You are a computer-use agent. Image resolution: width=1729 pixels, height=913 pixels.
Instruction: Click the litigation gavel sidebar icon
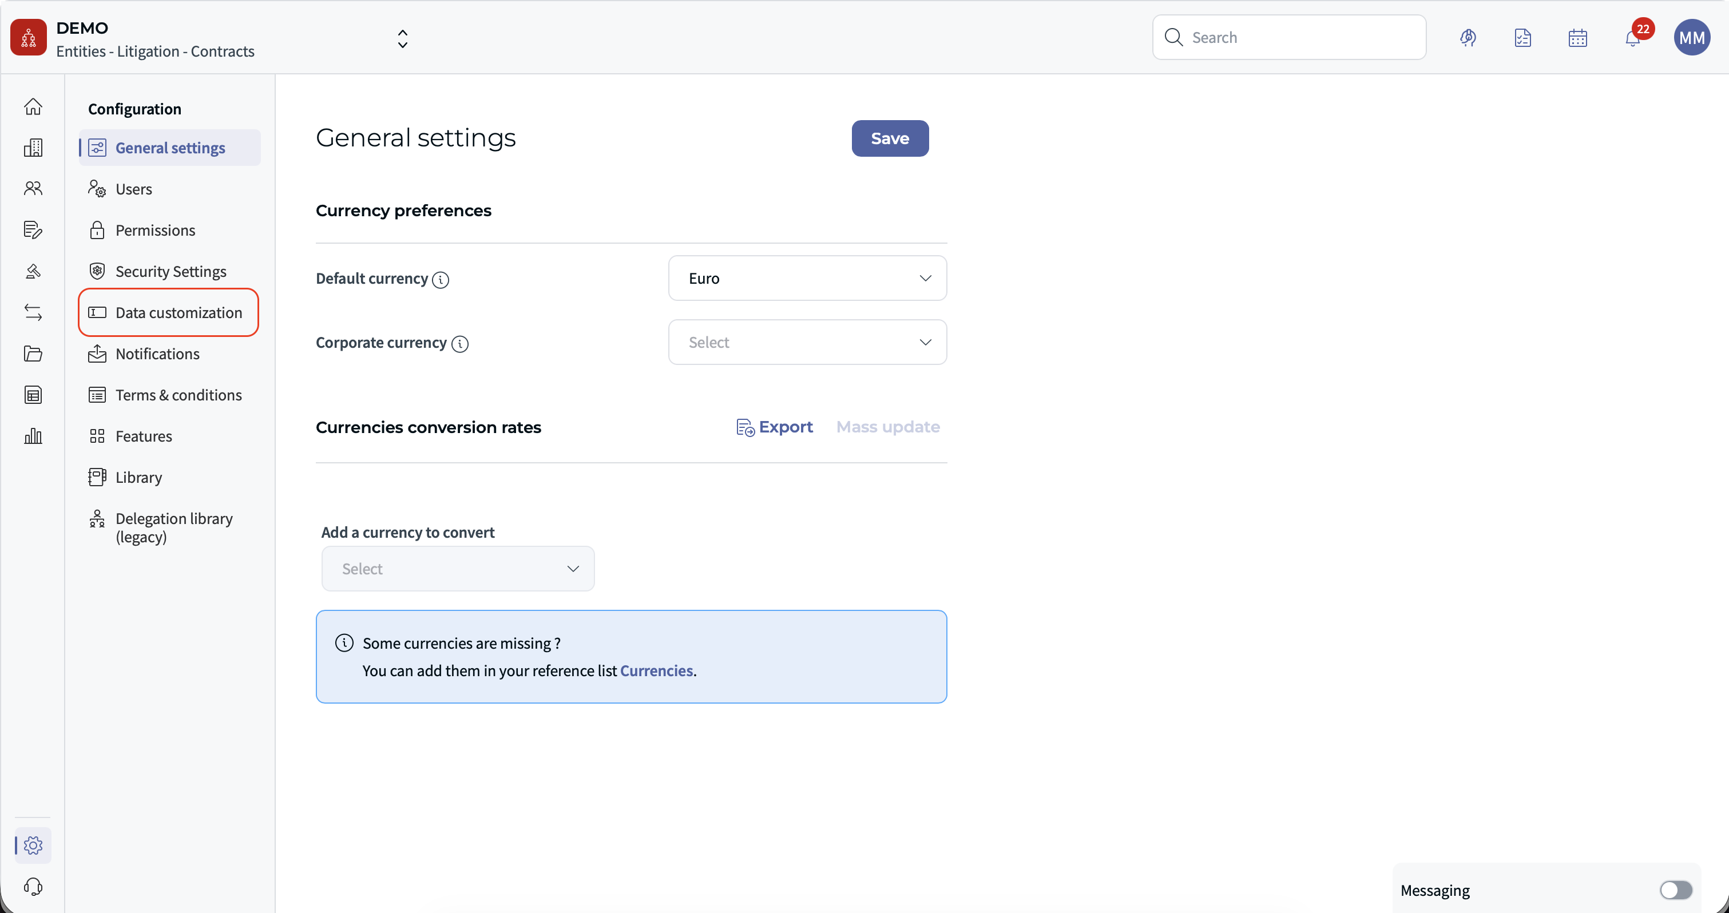(33, 271)
